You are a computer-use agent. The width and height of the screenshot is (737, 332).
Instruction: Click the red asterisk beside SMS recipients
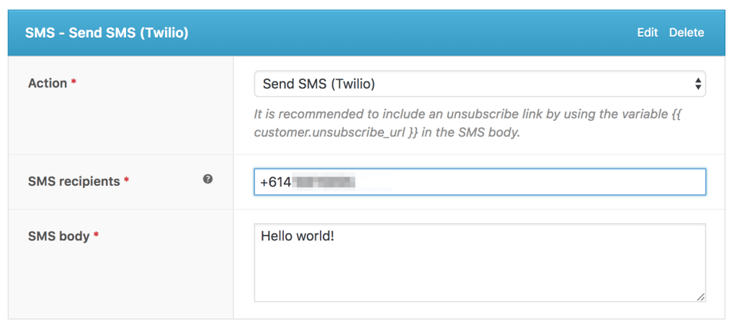tap(127, 181)
